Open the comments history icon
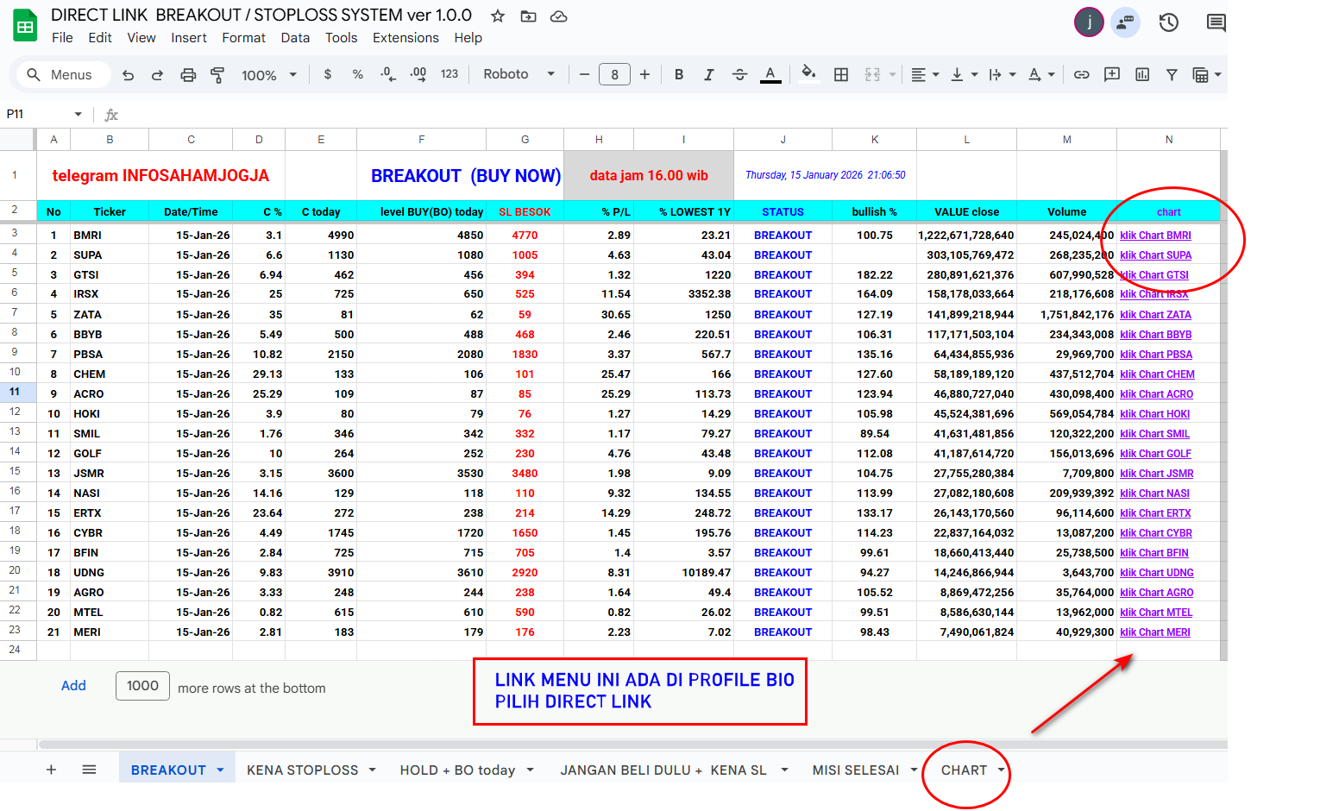Image resolution: width=1320 pixels, height=811 pixels. [1216, 22]
